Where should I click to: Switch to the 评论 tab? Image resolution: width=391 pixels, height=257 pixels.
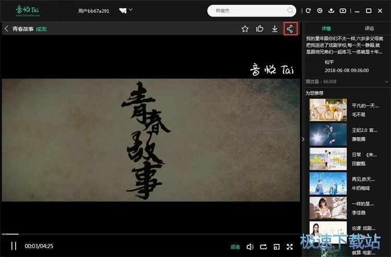(x=369, y=29)
